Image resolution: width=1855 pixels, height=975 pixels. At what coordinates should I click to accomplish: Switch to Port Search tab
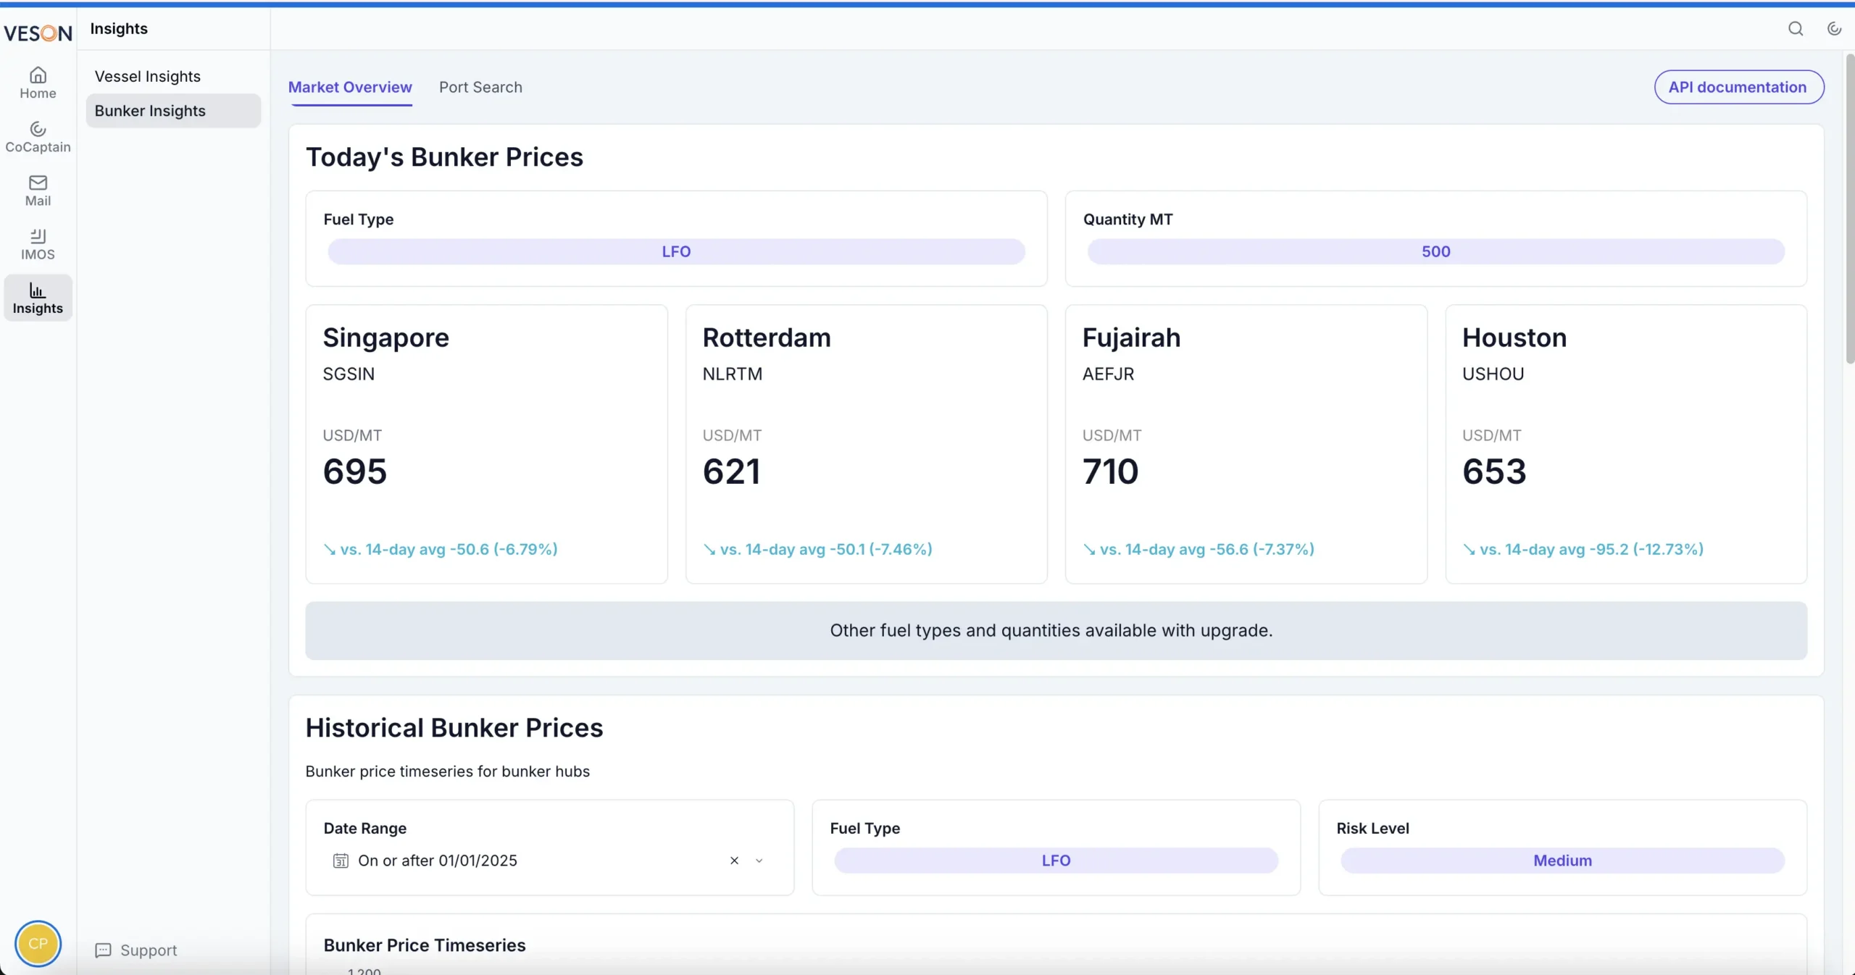[480, 87]
